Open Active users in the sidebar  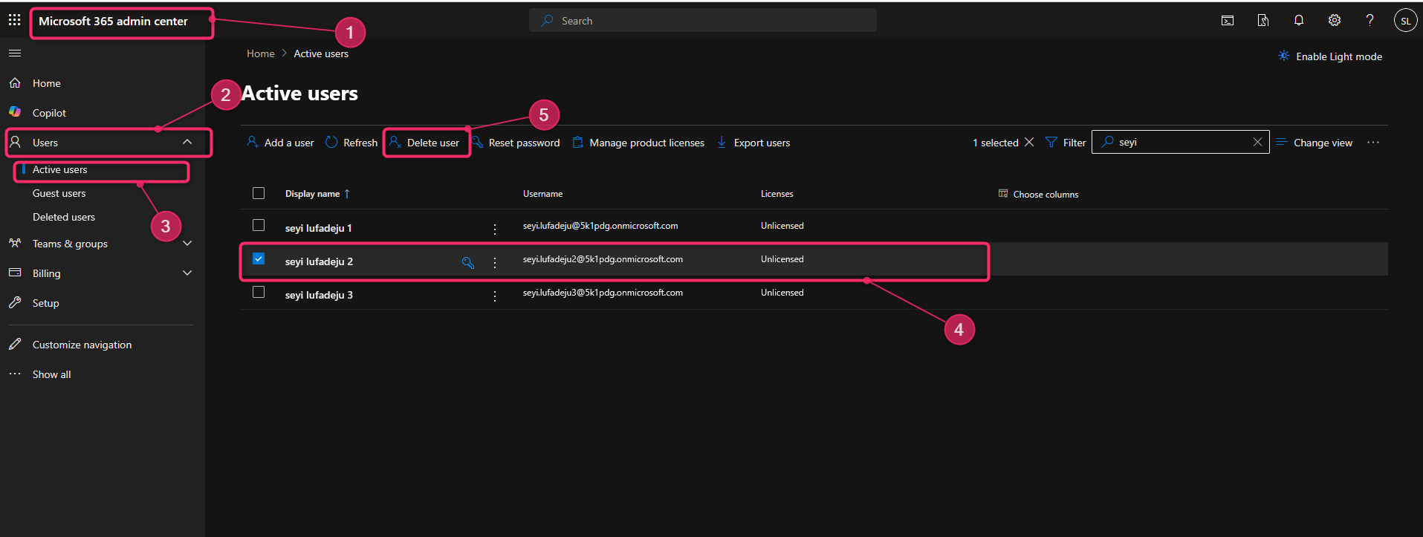click(x=60, y=169)
